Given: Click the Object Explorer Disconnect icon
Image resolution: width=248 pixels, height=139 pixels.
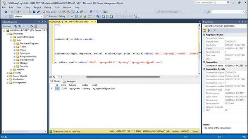Looking at the screenshot, I should click(20, 26).
